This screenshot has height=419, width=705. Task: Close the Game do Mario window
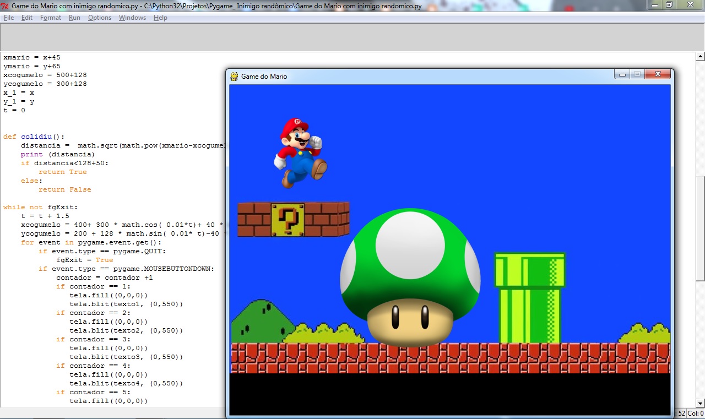pos(657,74)
